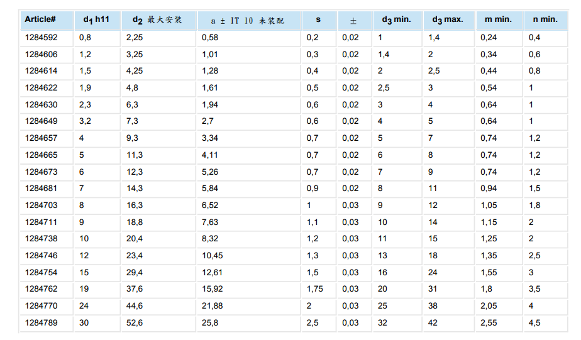581x340 pixels.
Task: Click the d1 h11 column header
Action: [96, 19]
